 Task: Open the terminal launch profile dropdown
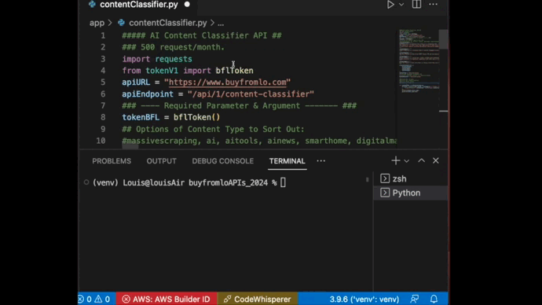pyautogui.click(x=407, y=161)
